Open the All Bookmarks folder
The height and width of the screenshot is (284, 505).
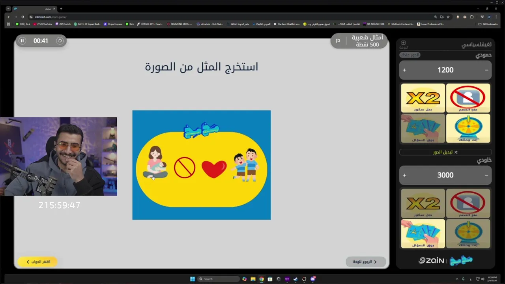(488, 24)
